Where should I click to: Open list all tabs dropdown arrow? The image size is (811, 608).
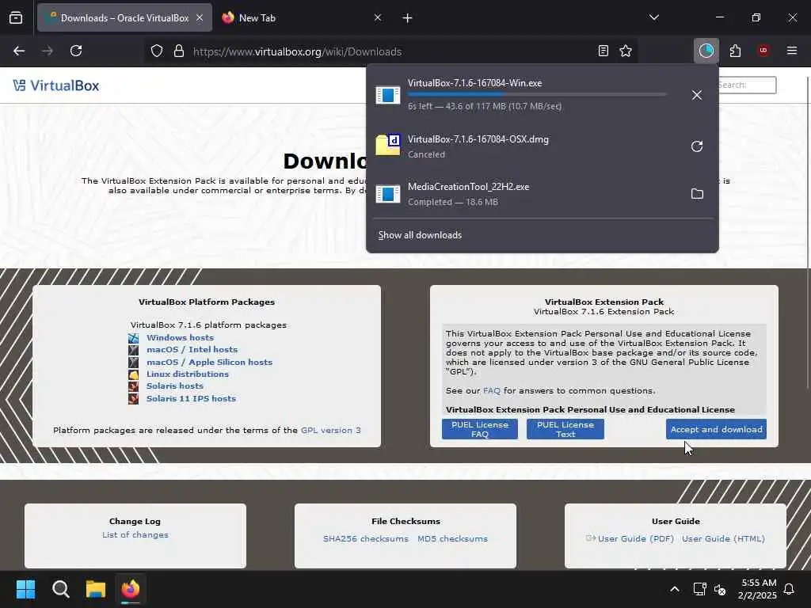653,17
